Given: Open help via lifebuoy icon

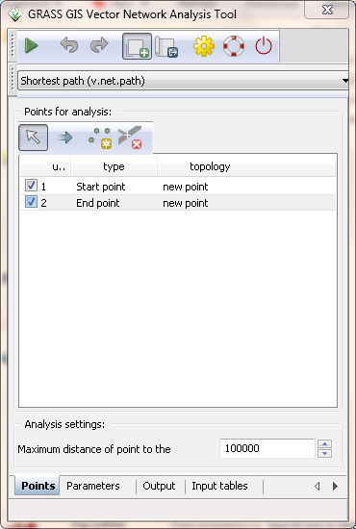Looking at the screenshot, I should pyautogui.click(x=234, y=46).
